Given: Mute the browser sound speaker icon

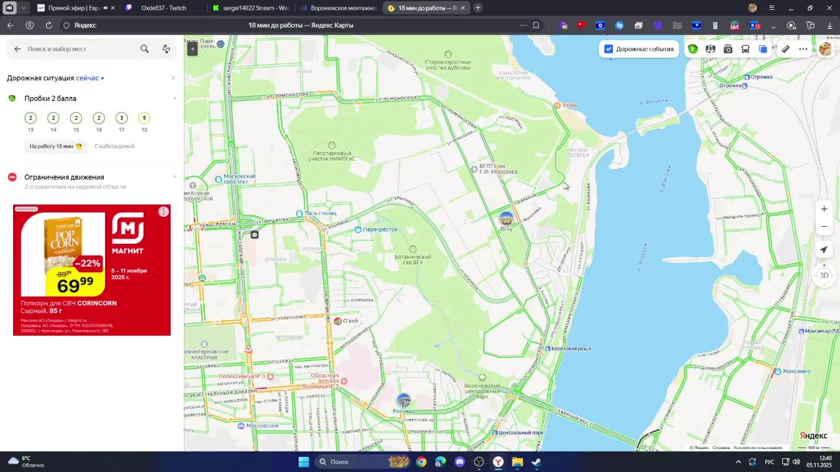Looking at the screenshot, I should click(x=10, y=8).
